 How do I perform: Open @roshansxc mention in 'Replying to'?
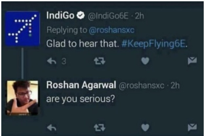click(x=112, y=30)
